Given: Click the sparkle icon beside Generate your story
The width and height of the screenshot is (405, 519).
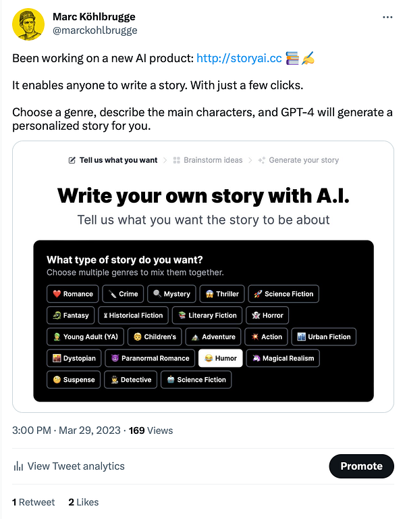Looking at the screenshot, I should (261, 160).
